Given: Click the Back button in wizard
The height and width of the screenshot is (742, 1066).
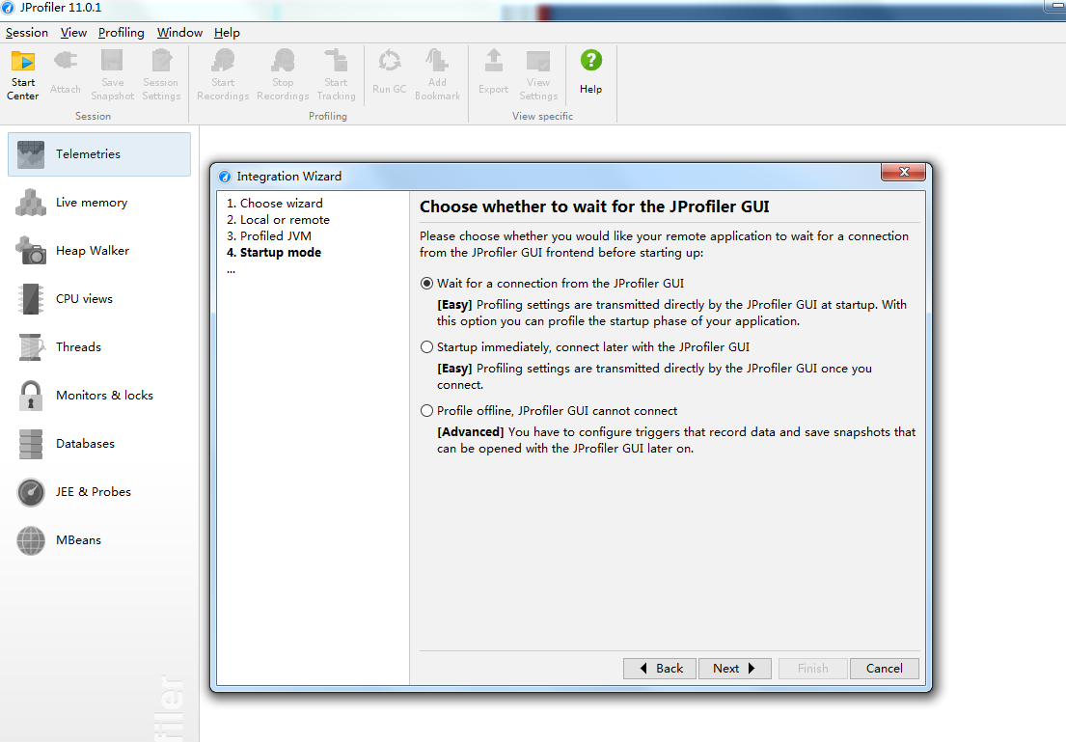Looking at the screenshot, I should click(x=660, y=669).
